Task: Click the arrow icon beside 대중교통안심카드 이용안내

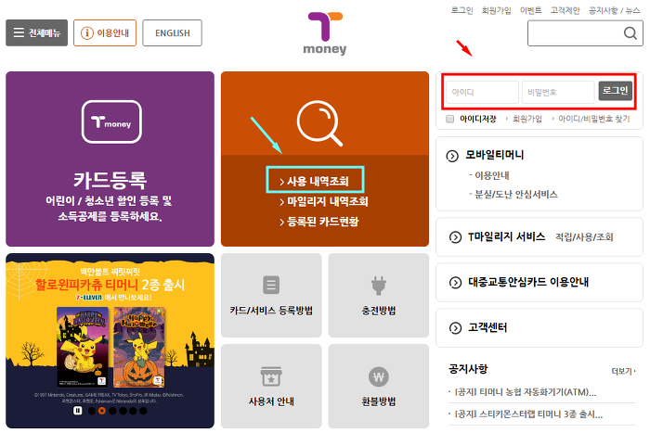Action: click(455, 283)
